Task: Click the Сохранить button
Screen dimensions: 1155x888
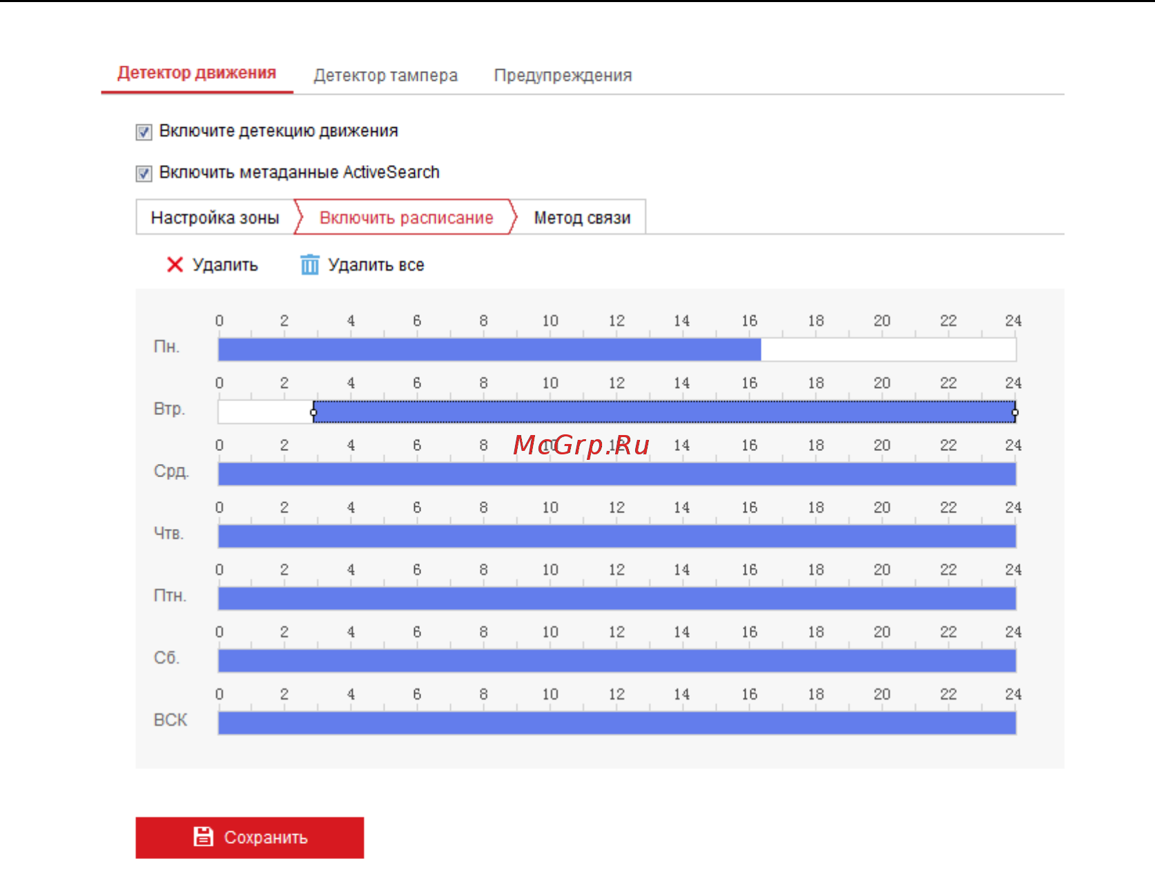Action: 250,838
